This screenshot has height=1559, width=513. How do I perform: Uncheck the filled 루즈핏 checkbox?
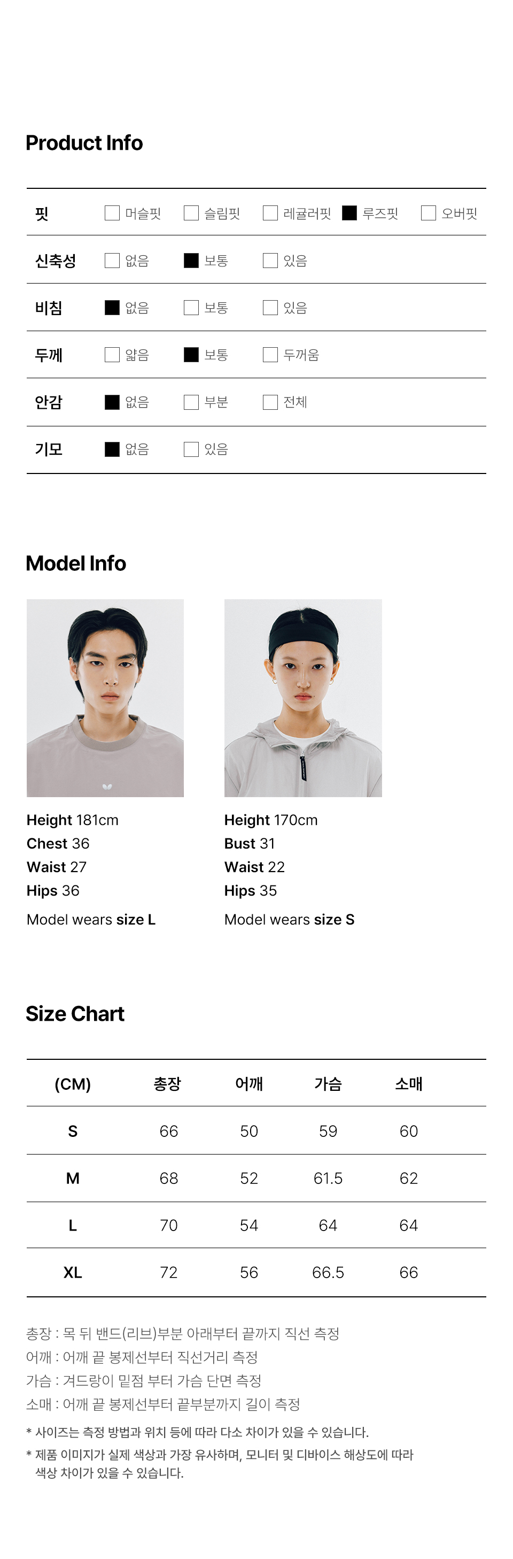(x=349, y=213)
